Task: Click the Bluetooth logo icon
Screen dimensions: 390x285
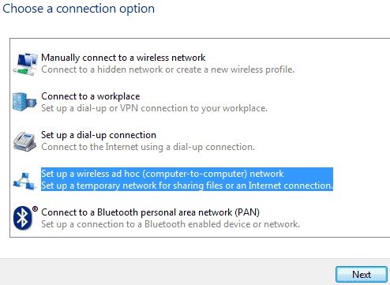Action: point(22,218)
